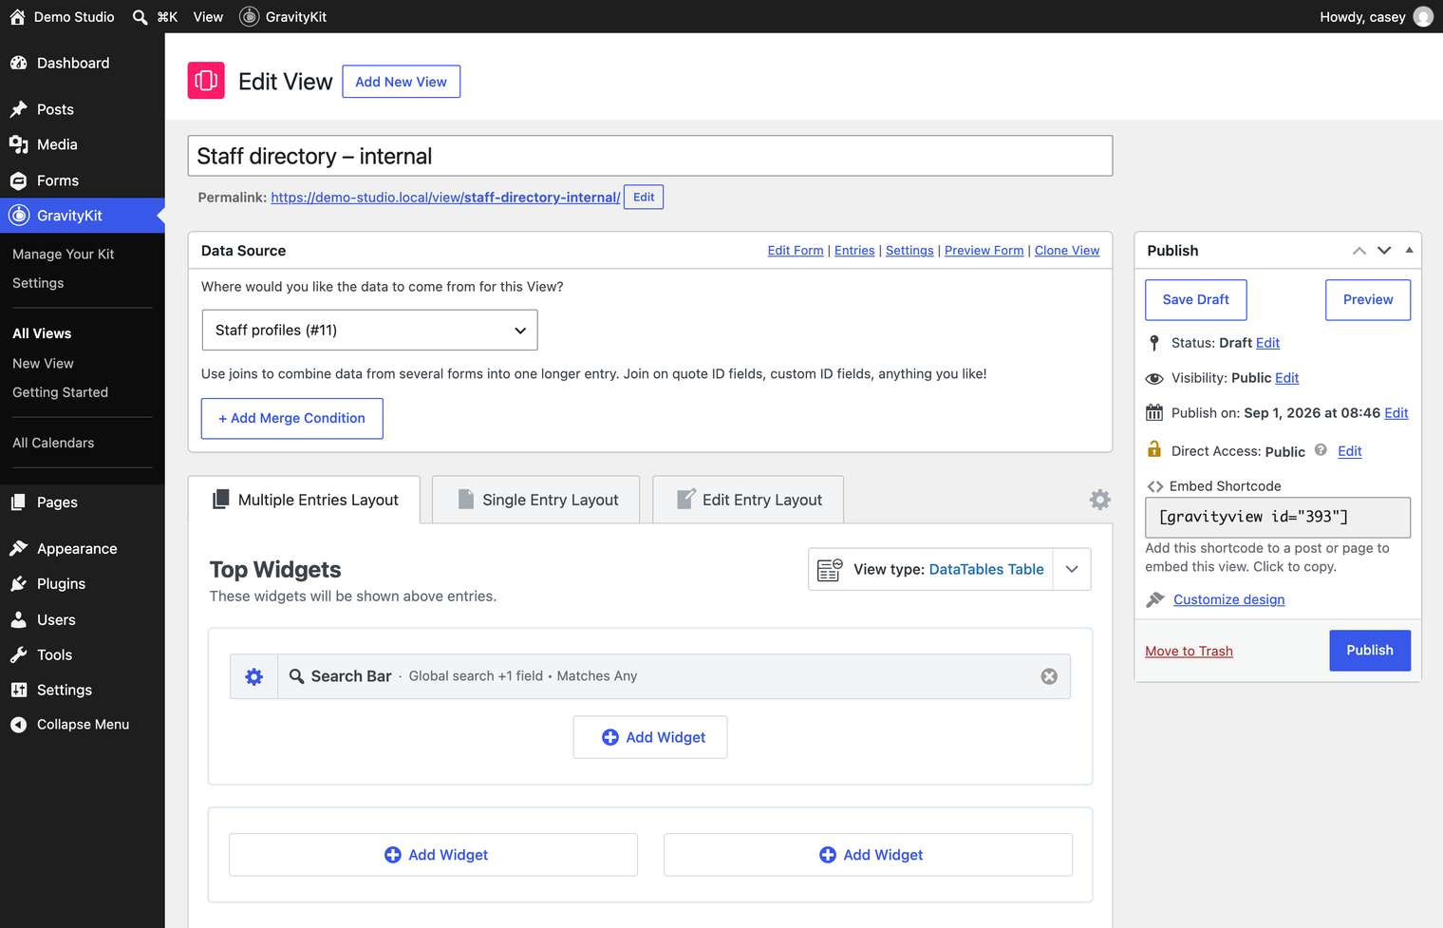Edit the Publish on date link

(x=1396, y=413)
